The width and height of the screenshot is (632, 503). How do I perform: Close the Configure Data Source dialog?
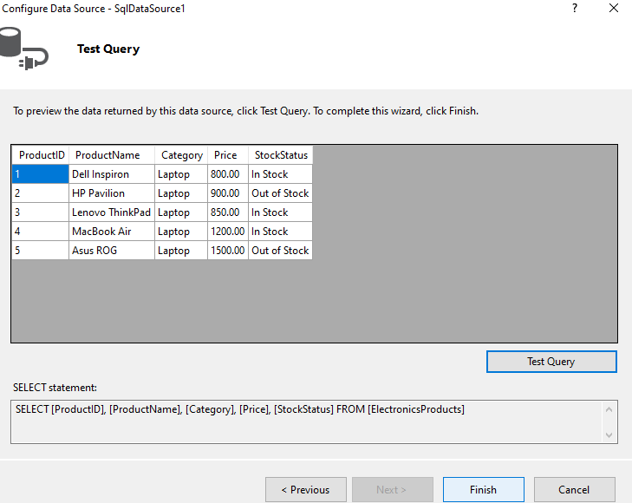tap(614, 8)
